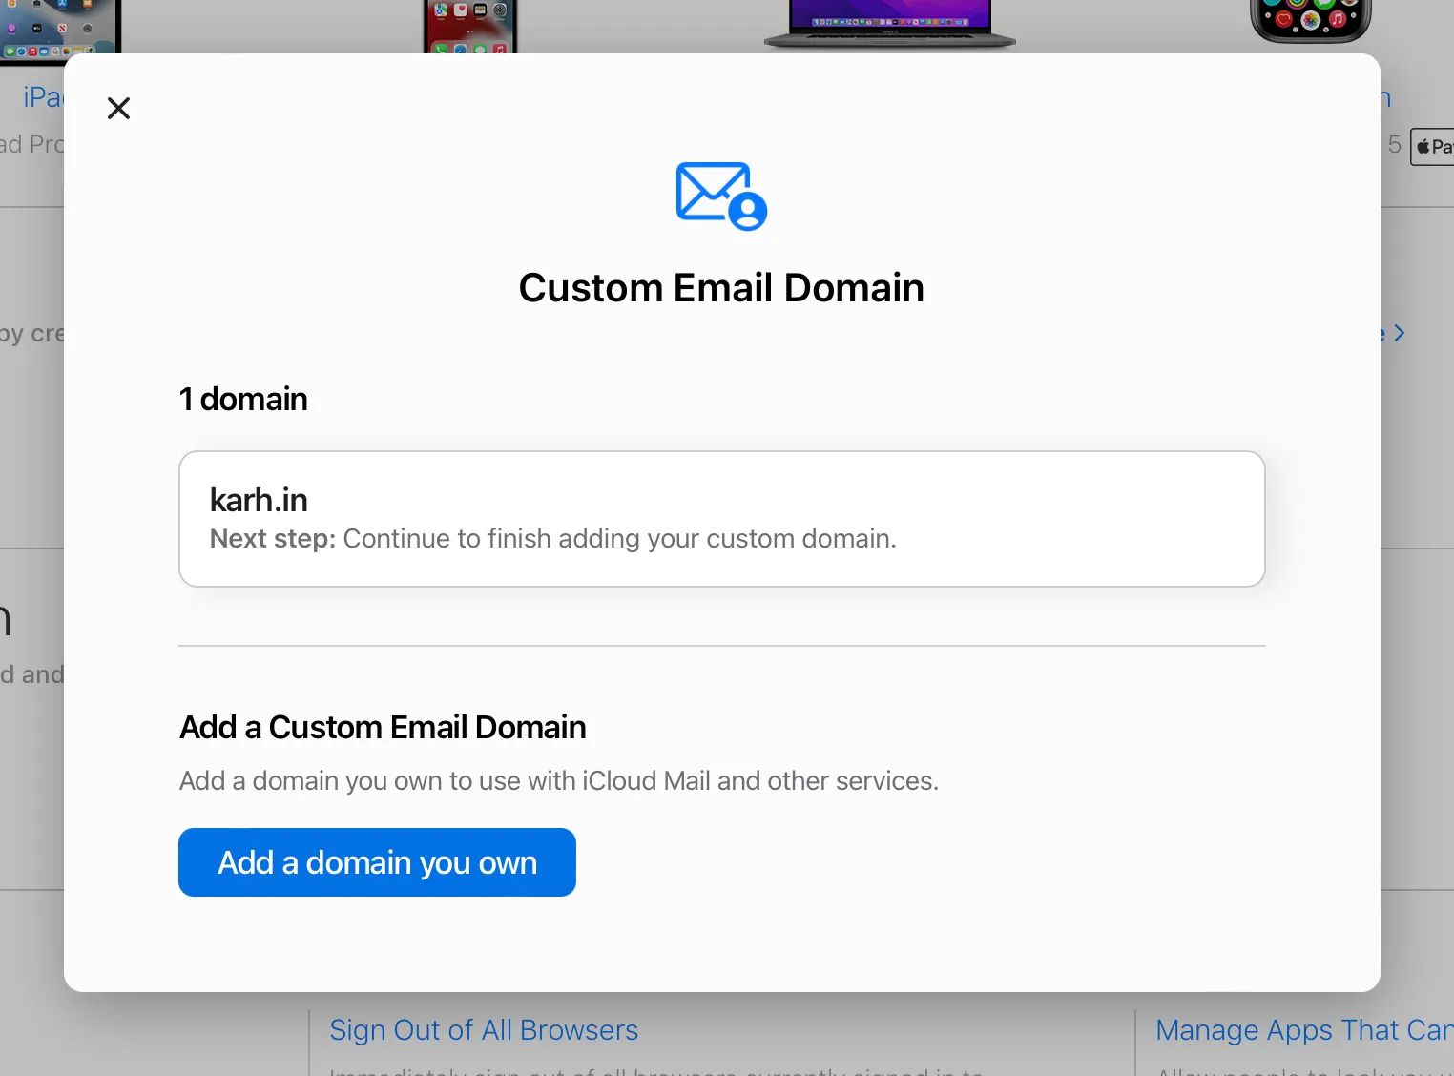Image resolution: width=1454 pixels, height=1076 pixels.
Task: Click the iPhone thumbnail in background page
Action: (x=470, y=27)
